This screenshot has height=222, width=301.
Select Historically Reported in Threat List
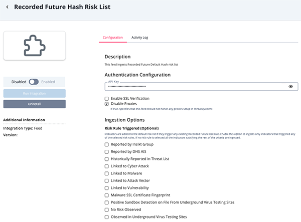tap(107, 159)
